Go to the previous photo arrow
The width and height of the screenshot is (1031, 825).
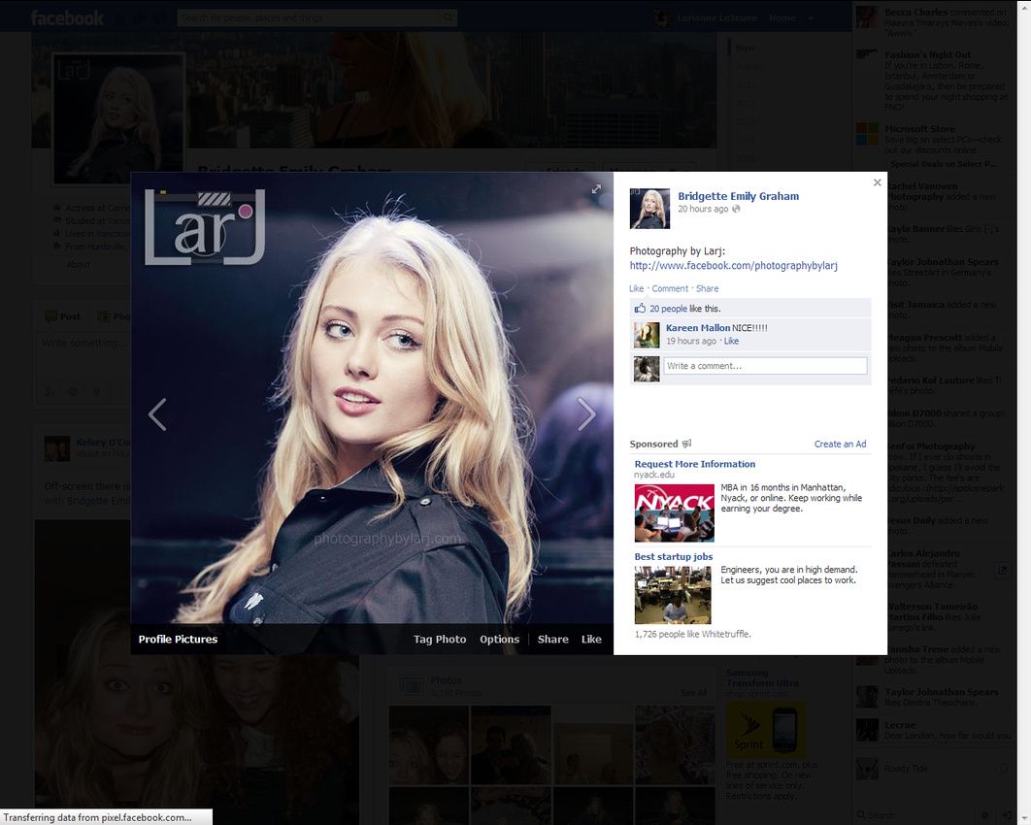click(157, 414)
